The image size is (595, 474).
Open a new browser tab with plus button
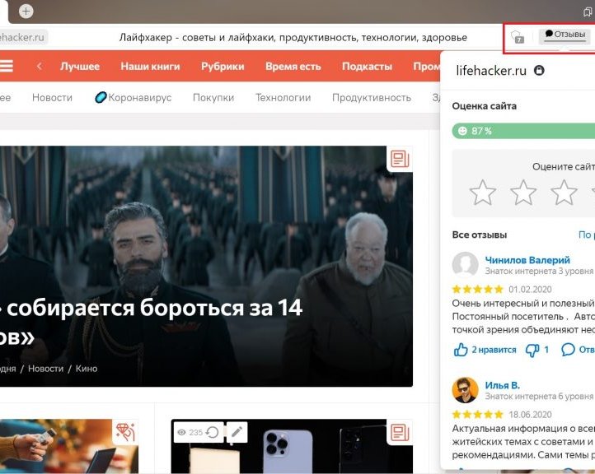[26, 11]
